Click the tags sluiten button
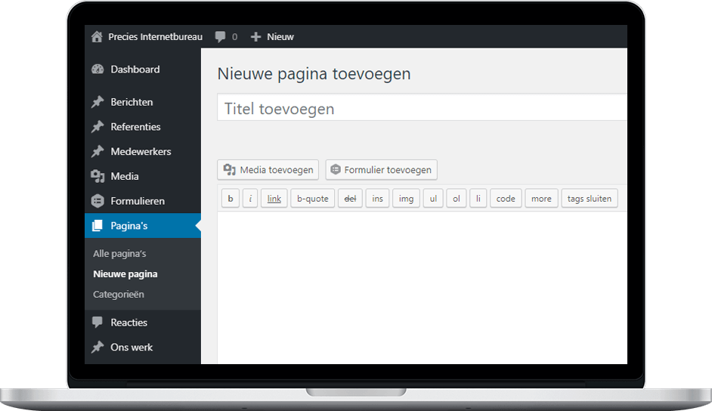Screen dimensions: 712x411 (590, 198)
